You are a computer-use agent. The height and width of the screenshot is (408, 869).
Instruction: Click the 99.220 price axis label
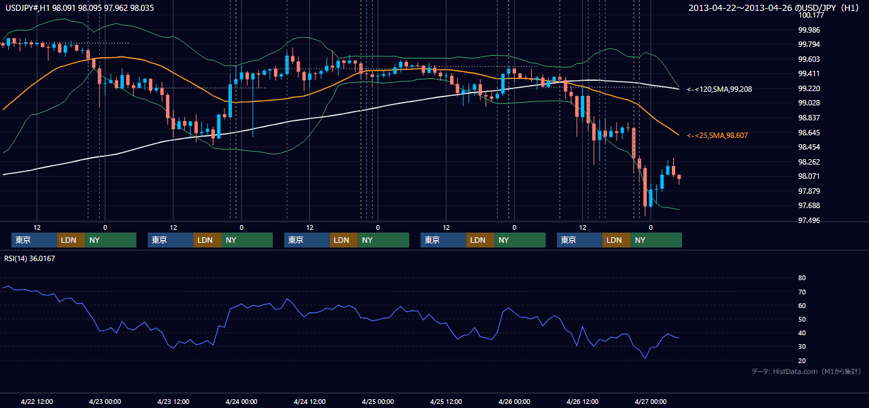point(809,88)
